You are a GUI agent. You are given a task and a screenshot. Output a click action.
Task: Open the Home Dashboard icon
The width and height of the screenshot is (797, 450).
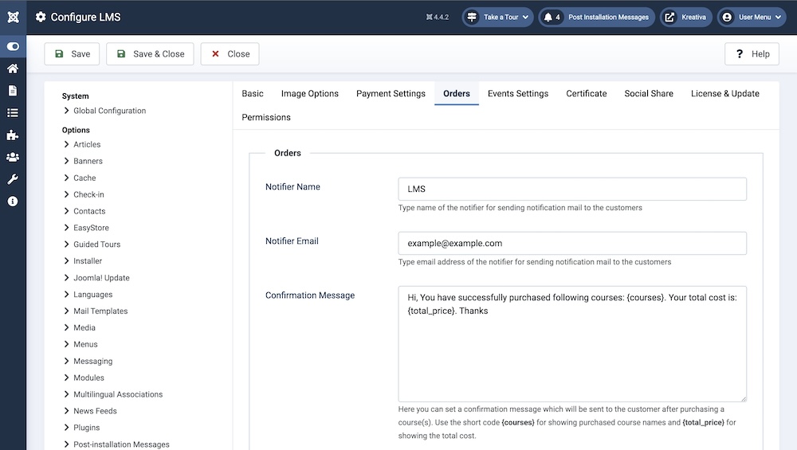(x=13, y=68)
